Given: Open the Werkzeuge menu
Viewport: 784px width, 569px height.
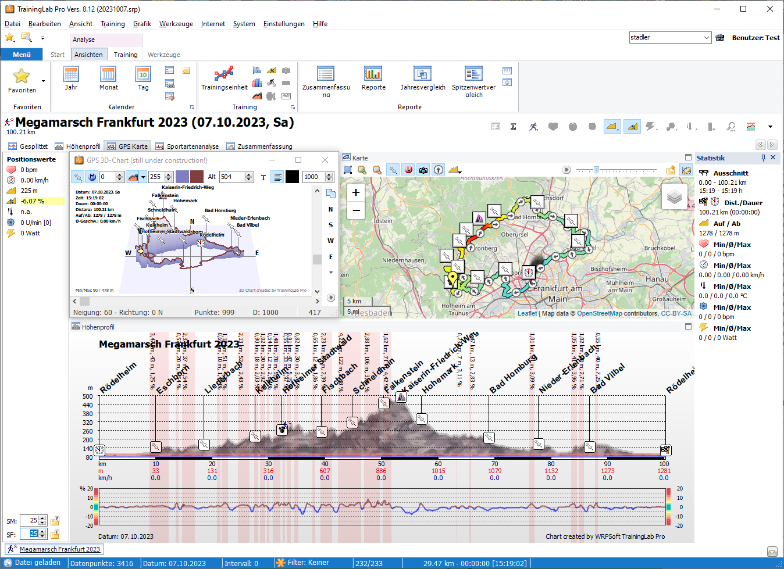Looking at the screenshot, I should point(176,24).
